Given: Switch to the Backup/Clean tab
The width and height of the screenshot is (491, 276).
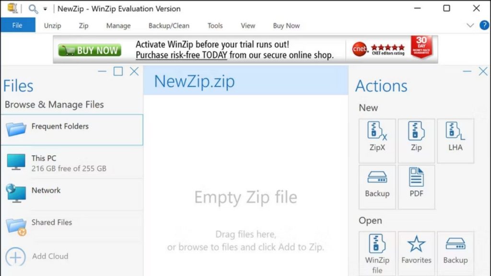Looking at the screenshot, I should tap(169, 26).
